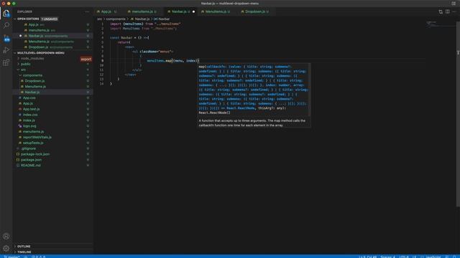Screen dimensions: 460x258
Task: Split the editor to the right
Action: tap(447, 11)
